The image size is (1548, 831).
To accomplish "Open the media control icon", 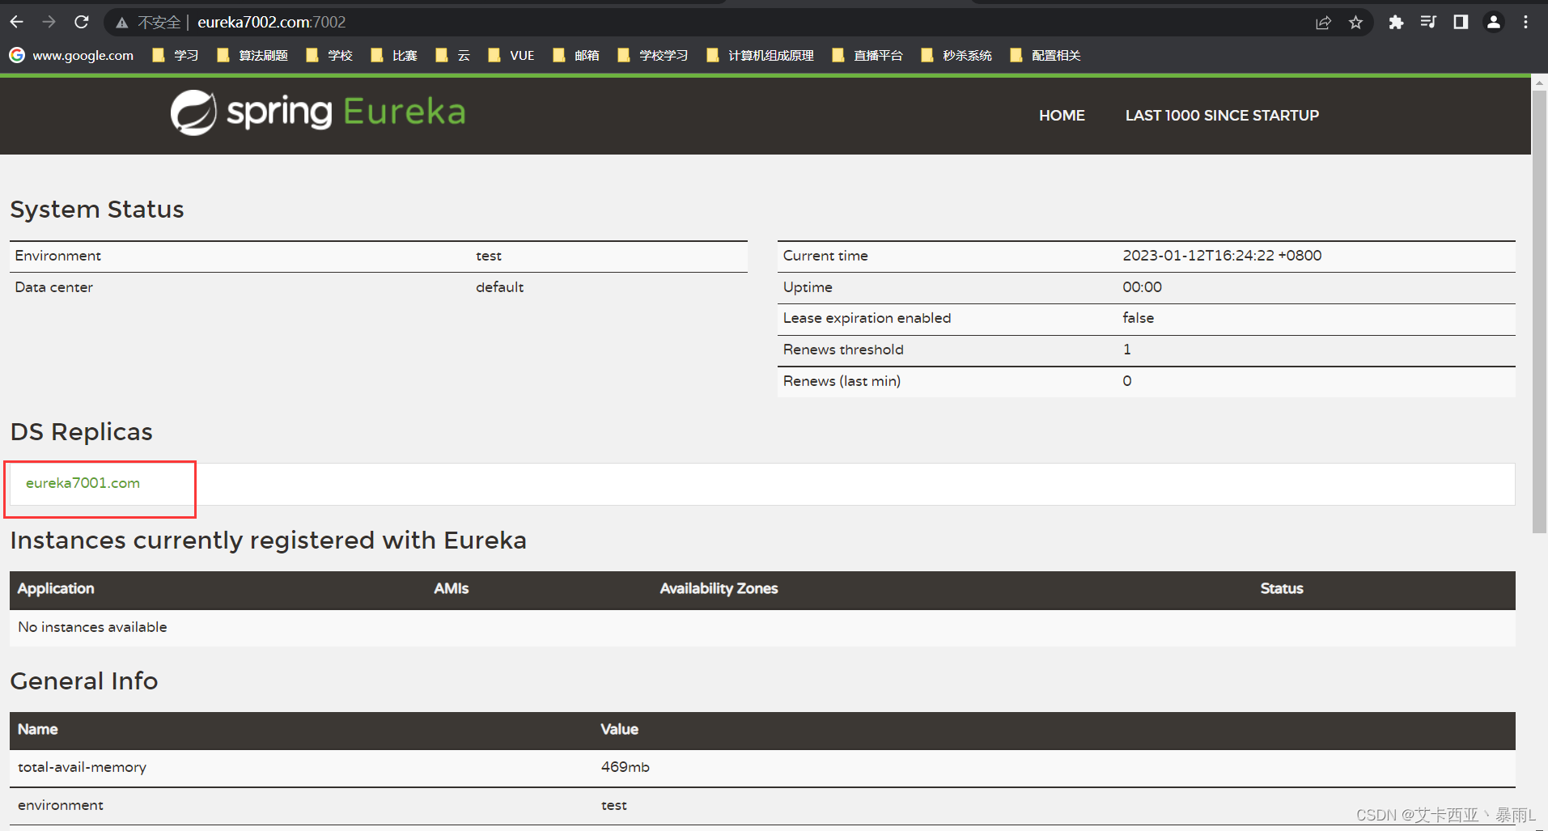I will coord(1428,23).
